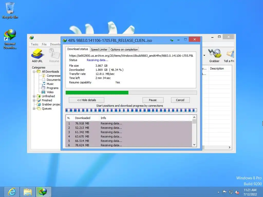This screenshot has width=263, height=197.
Task: Click the Downloaded column header in connections list
Action: 86,118
